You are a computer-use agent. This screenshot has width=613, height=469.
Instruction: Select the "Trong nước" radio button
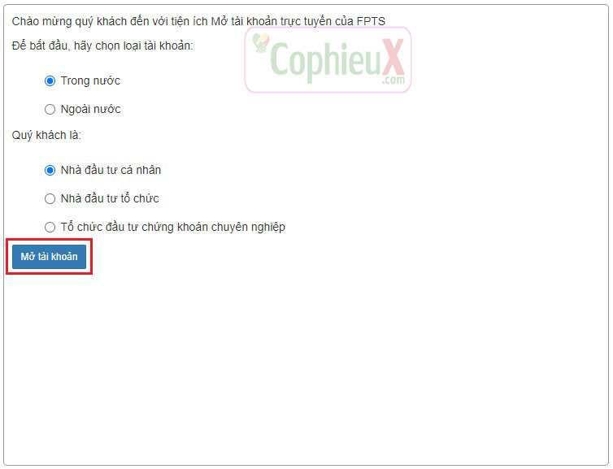(50, 80)
